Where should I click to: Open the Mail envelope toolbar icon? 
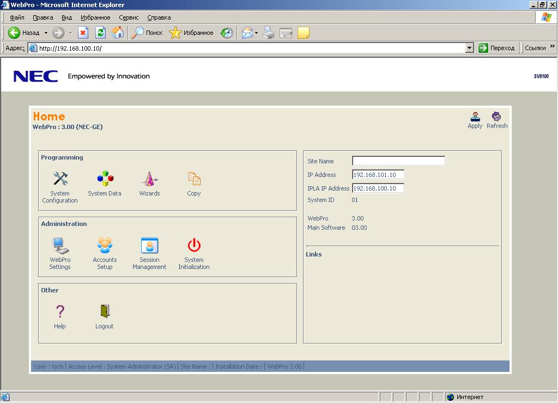(x=247, y=33)
